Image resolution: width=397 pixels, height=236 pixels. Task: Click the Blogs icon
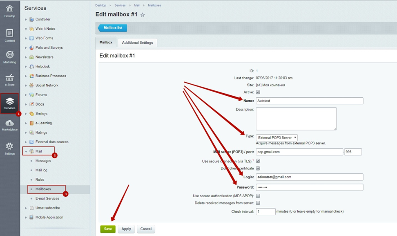pos(31,104)
